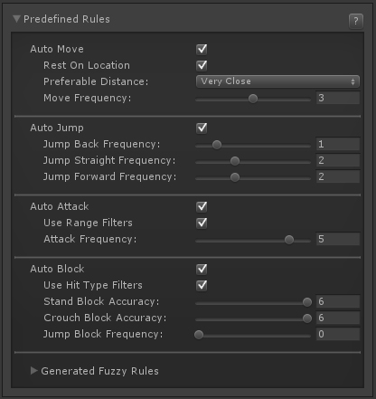The image size is (376, 399).
Task: Click the Jump Back Frequency slider knob
Action: (217, 145)
